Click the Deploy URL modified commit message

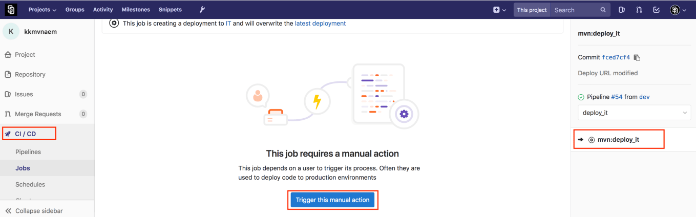point(608,73)
